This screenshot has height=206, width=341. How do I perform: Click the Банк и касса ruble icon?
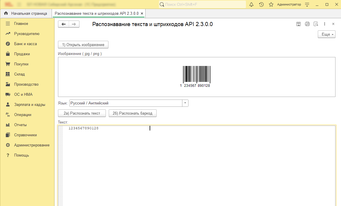[x=8, y=44]
